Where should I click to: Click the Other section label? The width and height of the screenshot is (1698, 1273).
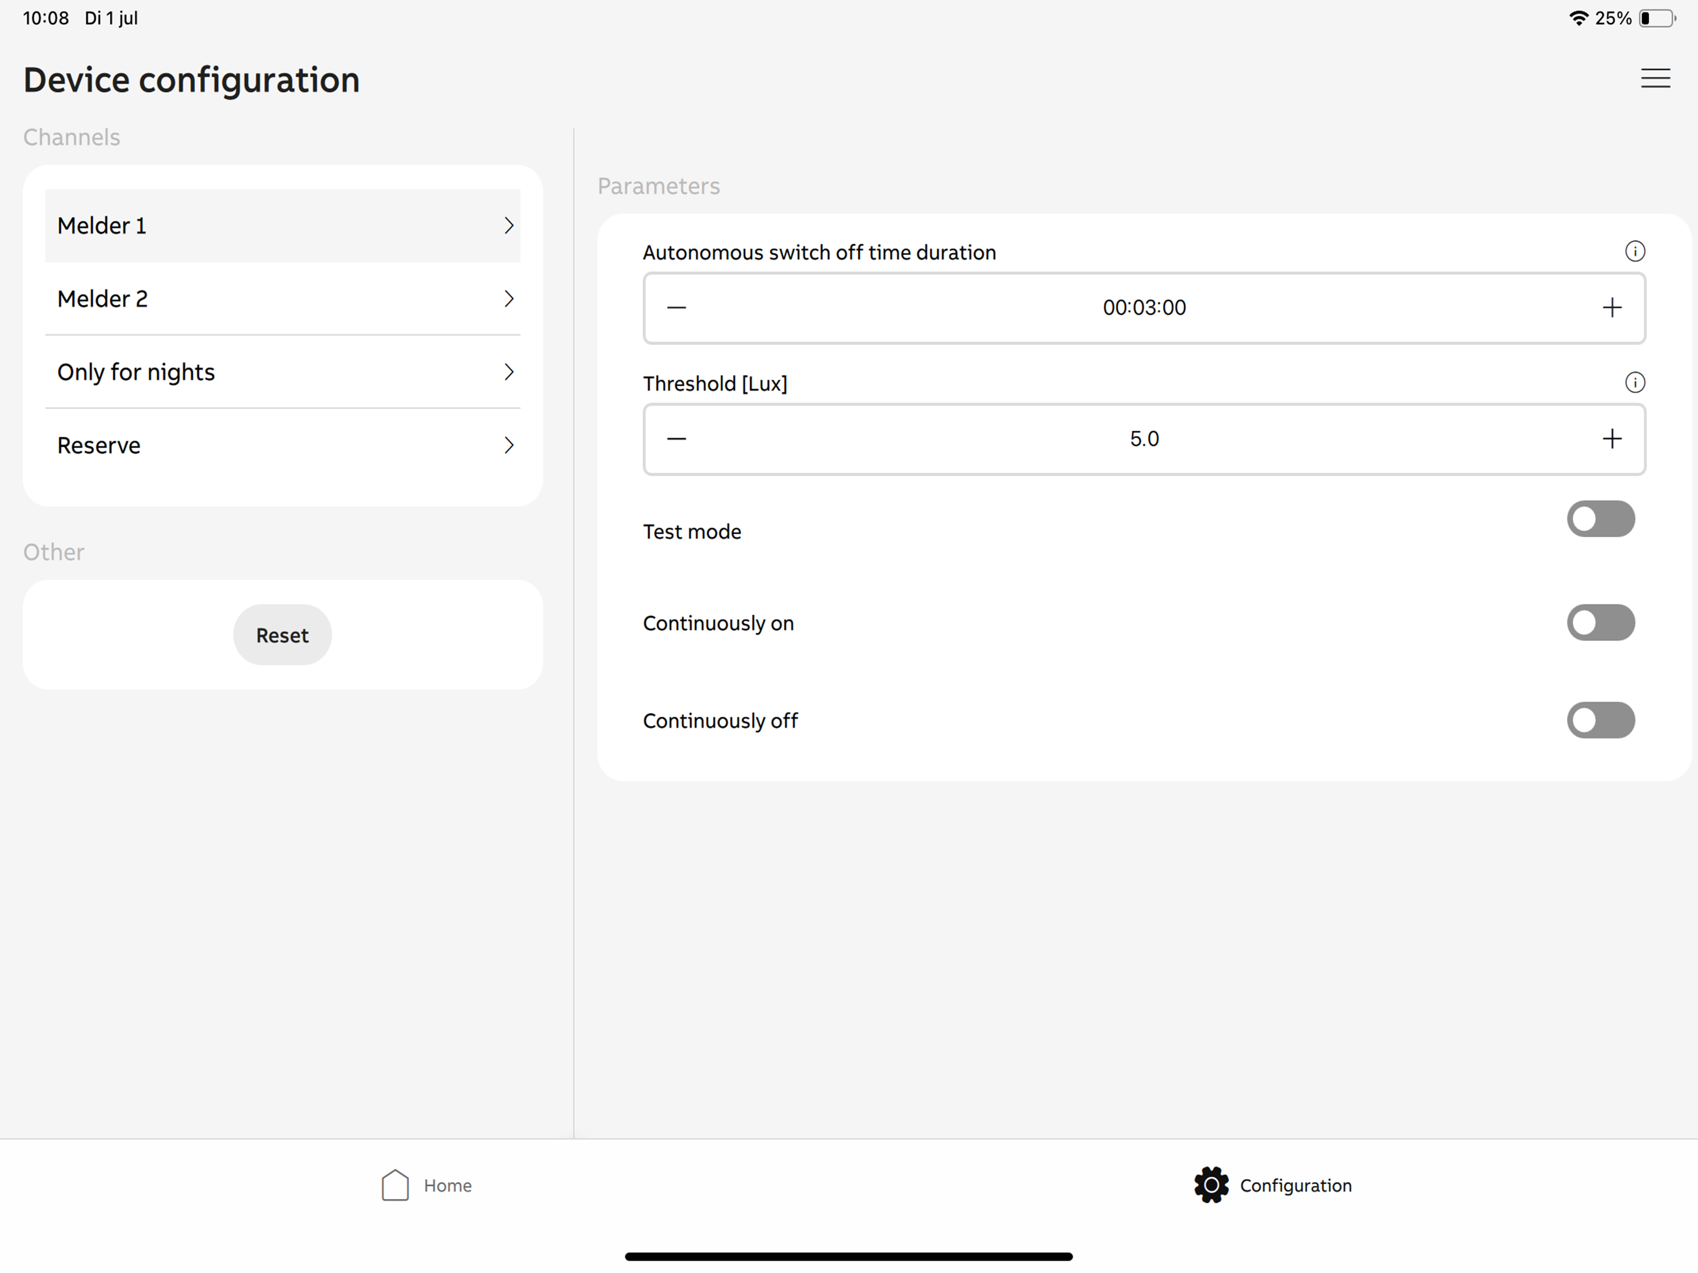(53, 552)
